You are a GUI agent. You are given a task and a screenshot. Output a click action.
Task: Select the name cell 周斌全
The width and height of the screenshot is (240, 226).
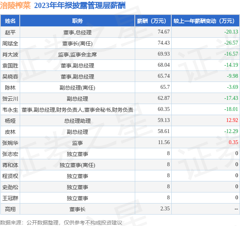pos(10,43)
